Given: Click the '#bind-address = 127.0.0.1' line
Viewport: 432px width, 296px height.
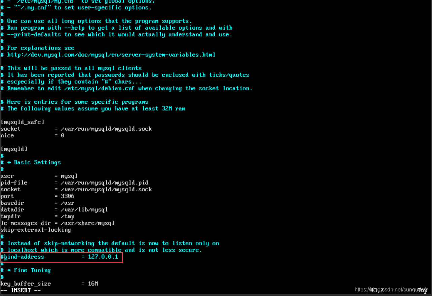Looking at the screenshot, I should 60,257.
